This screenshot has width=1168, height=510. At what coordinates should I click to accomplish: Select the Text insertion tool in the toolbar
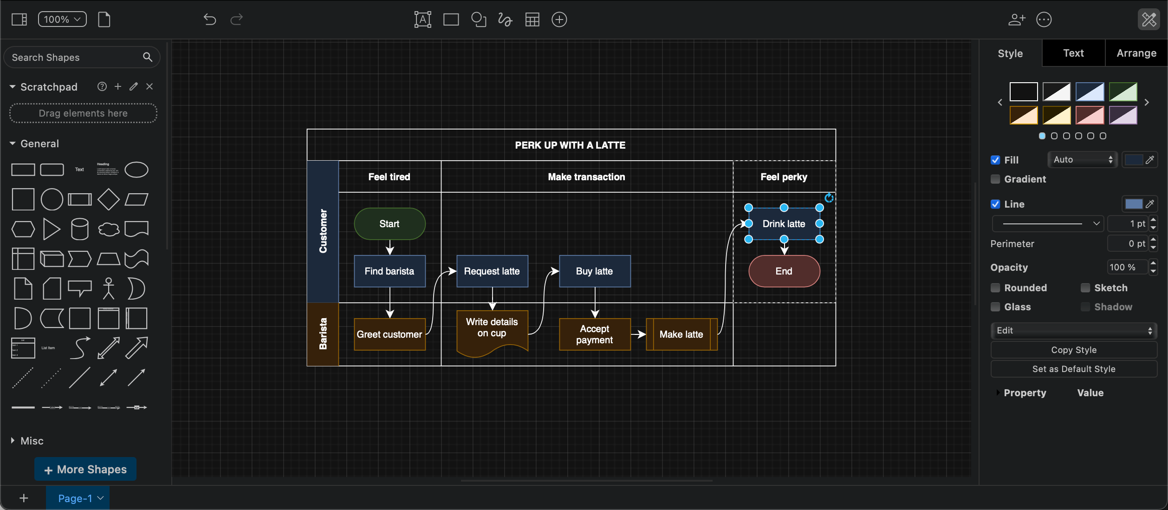tap(423, 20)
